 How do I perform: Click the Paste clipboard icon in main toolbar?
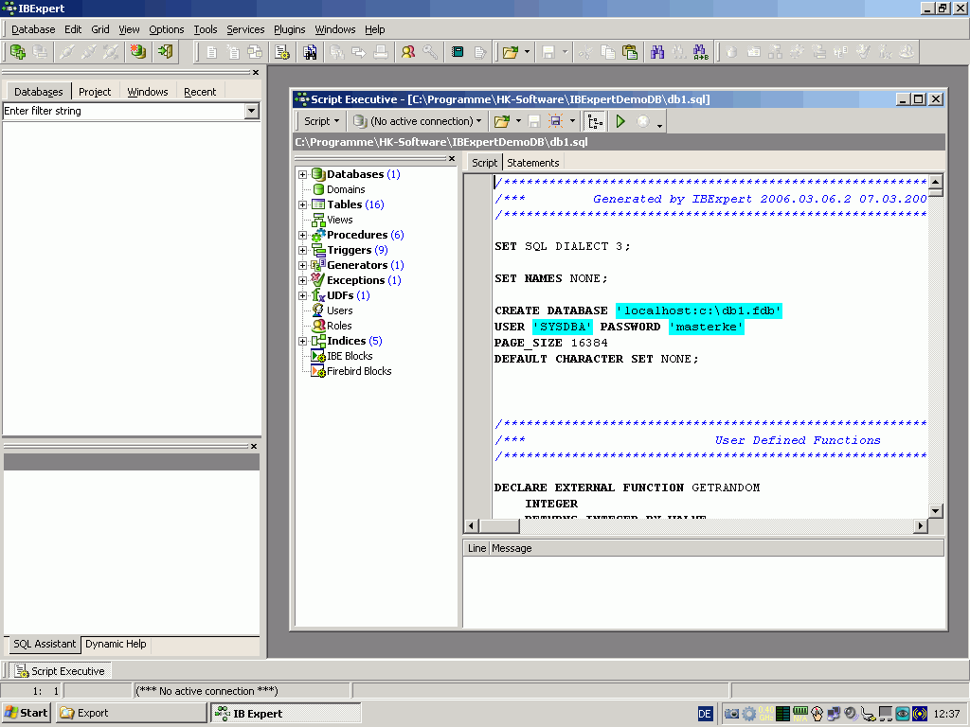click(x=630, y=53)
